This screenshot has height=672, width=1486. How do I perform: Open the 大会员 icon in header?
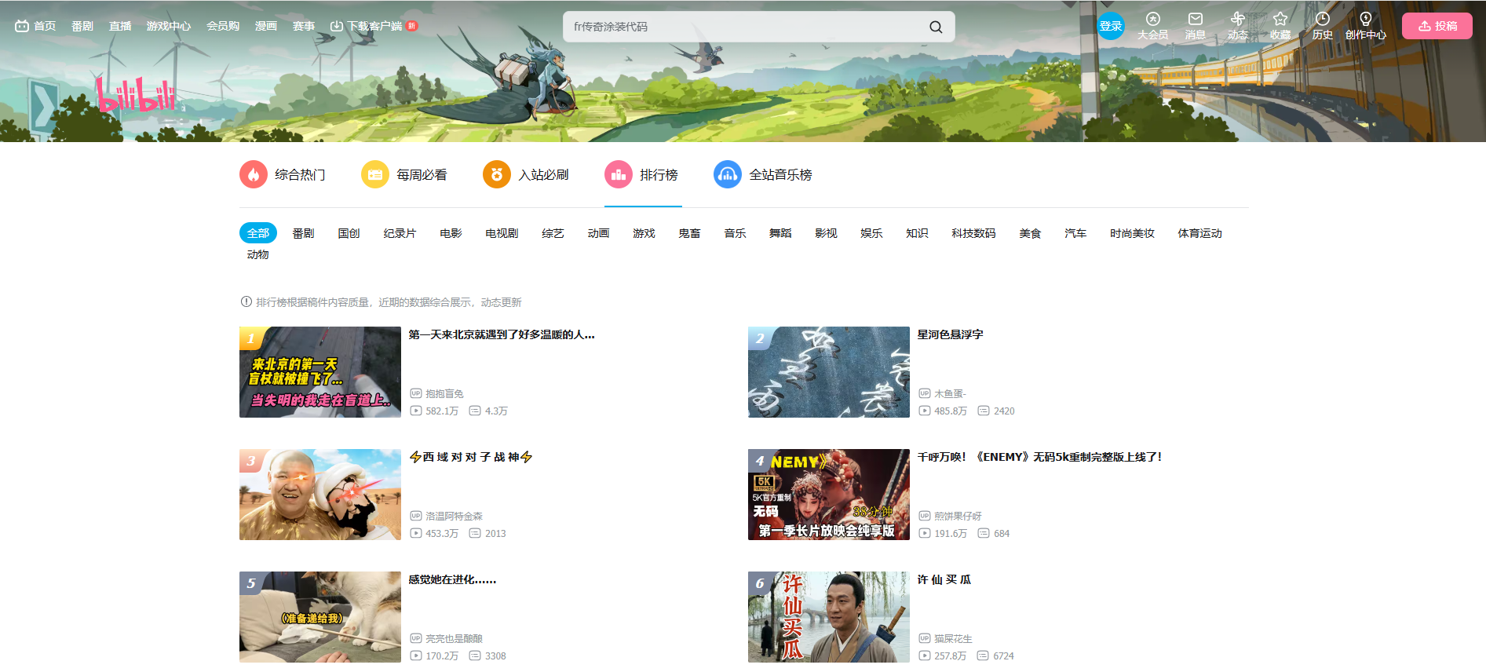coord(1152,19)
